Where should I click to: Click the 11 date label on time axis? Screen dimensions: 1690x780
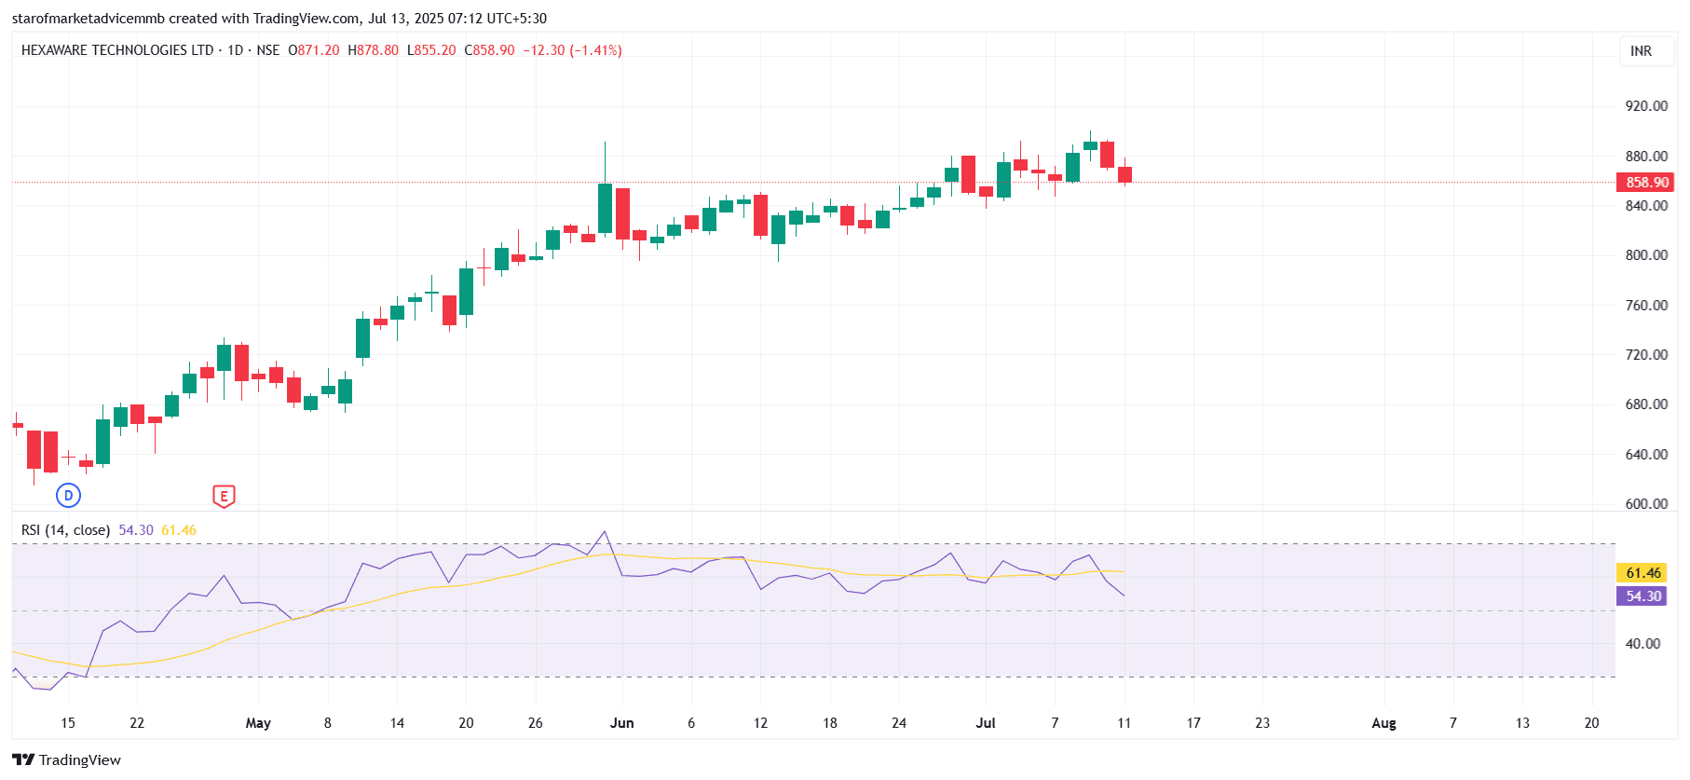tap(1124, 723)
